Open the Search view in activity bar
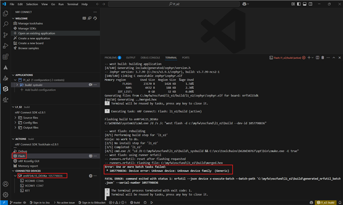343x205 pixels. click(x=5, y=24)
